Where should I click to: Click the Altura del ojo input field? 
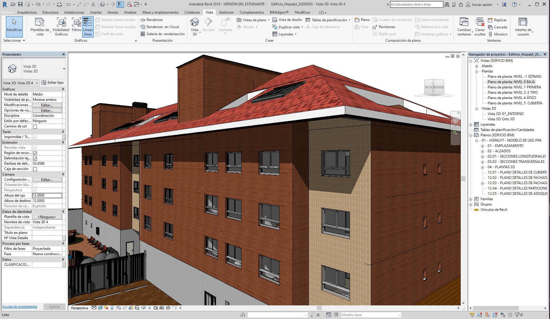[47, 195]
